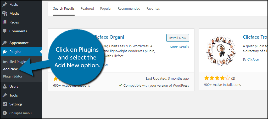The height and width of the screenshot is (119, 268).
Task: Open the Recommended tab
Action: (x=129, y=9)
